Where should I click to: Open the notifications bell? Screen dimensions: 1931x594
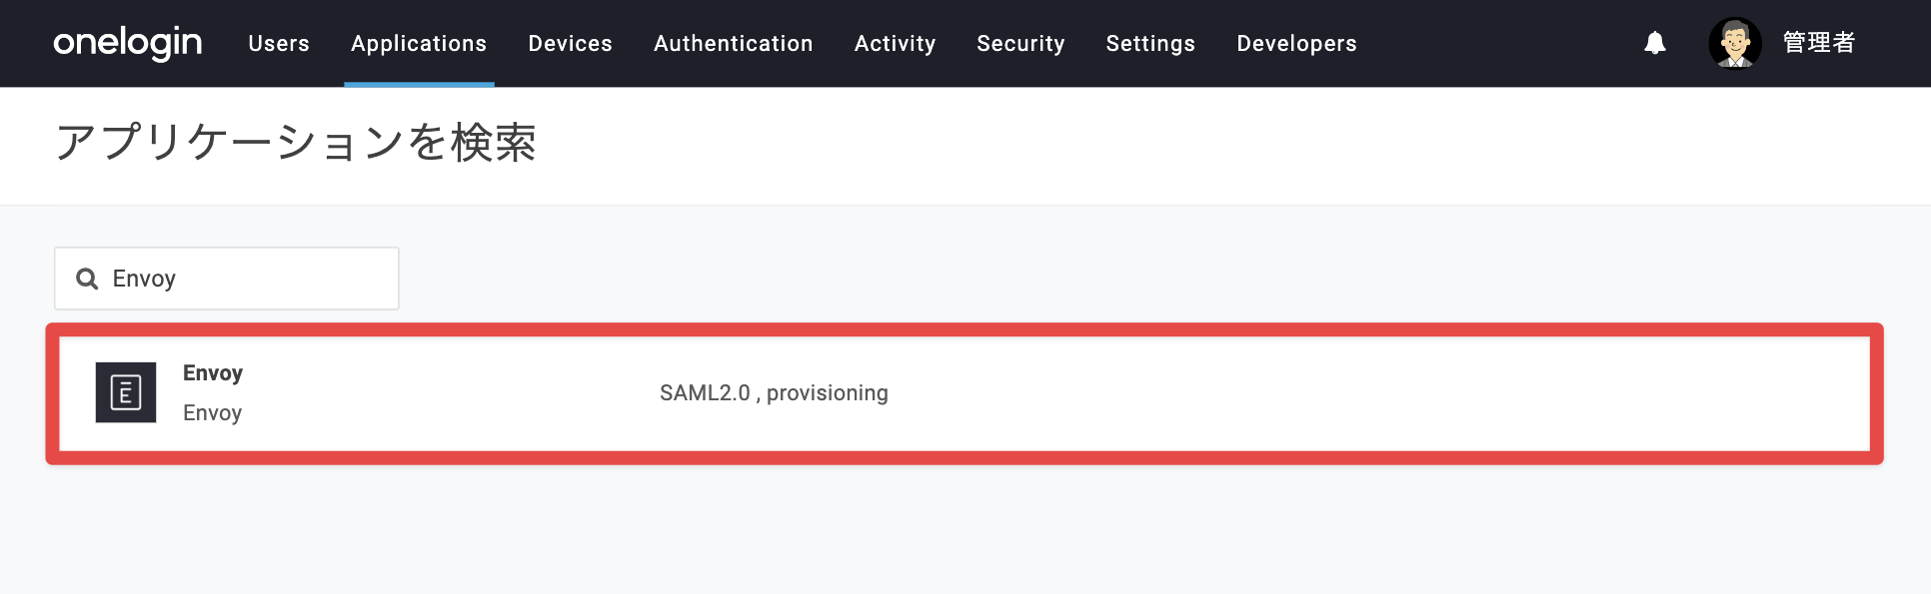tap(1655, 43)
